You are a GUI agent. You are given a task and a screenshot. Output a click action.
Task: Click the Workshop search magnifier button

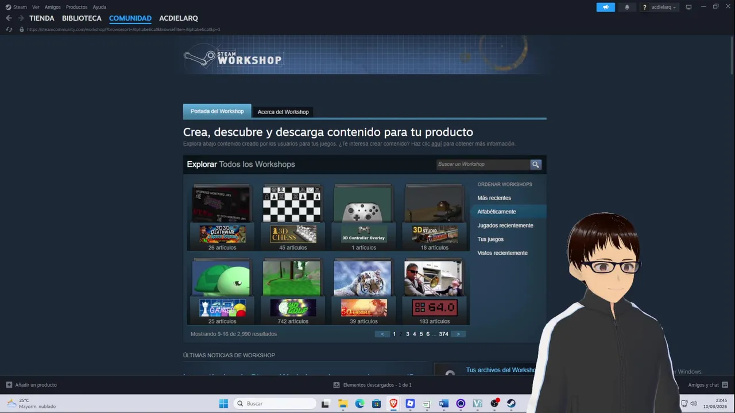click(536, 165)
